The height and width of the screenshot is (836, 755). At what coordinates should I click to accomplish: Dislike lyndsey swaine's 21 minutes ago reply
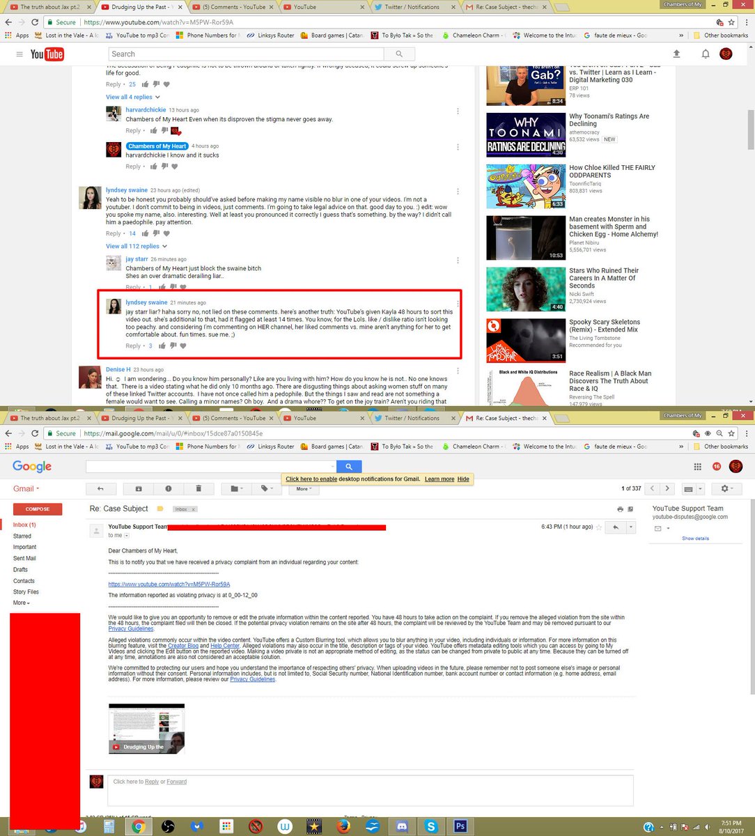[173, 346]
